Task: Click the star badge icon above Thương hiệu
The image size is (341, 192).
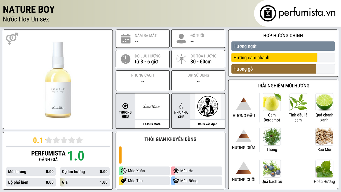Action: click(x=125, y=106)
